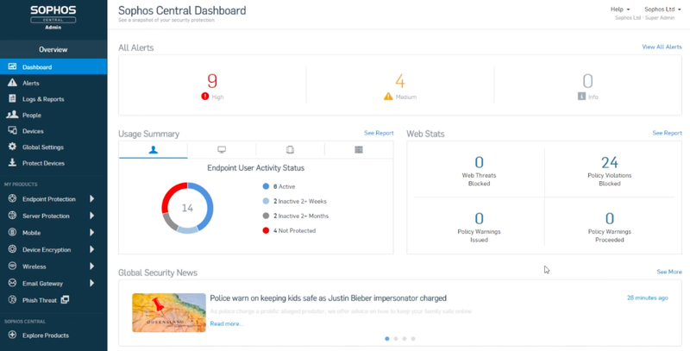The height and width of the screenshot is (351, 690).
Task: Click the red High alert icon
Action: (x=204, y=97)
